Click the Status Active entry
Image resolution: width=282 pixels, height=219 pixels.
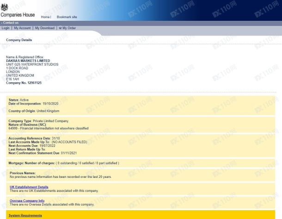pos(18,100)
